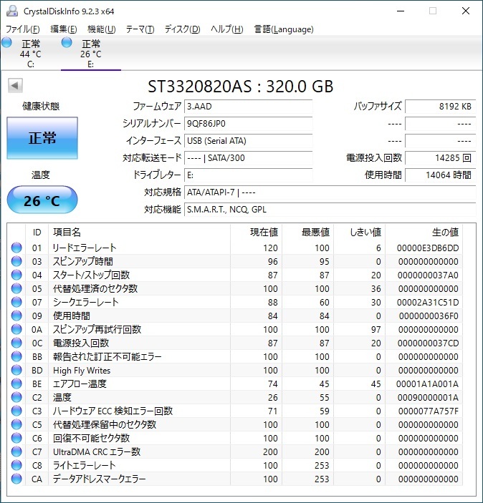This screenshot has height=503, width=483.
Task: Open the 言語(Language) menu
Action: (284, 29)
